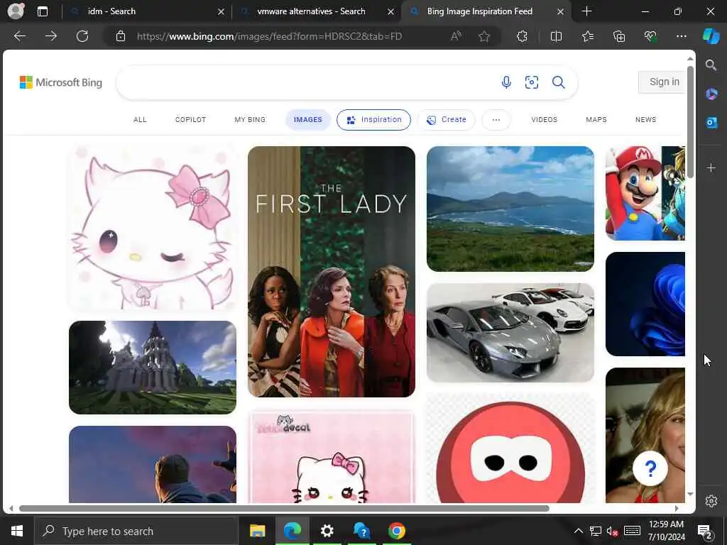Image resolution: width=727 pixels, height=545 pixels.
Task: Click the Inspiration button
Action: pyautogui.click(x=373, y=119)
